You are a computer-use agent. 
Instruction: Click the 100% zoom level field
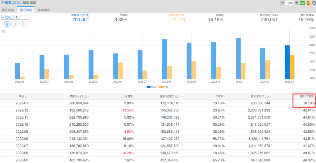289,3
